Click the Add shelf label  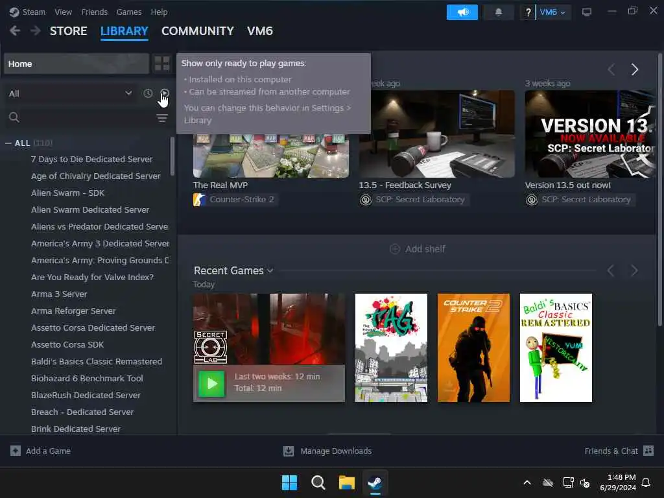[425, 249]
